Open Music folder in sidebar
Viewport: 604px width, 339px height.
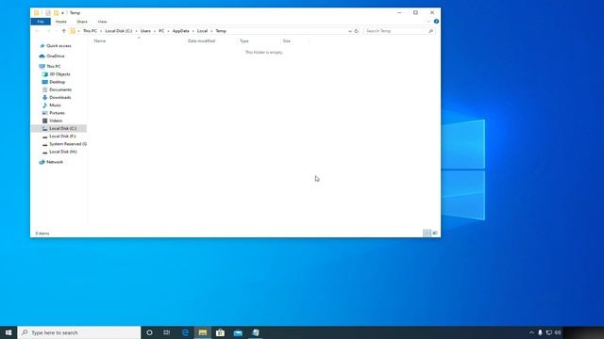[x=55, y=105]
